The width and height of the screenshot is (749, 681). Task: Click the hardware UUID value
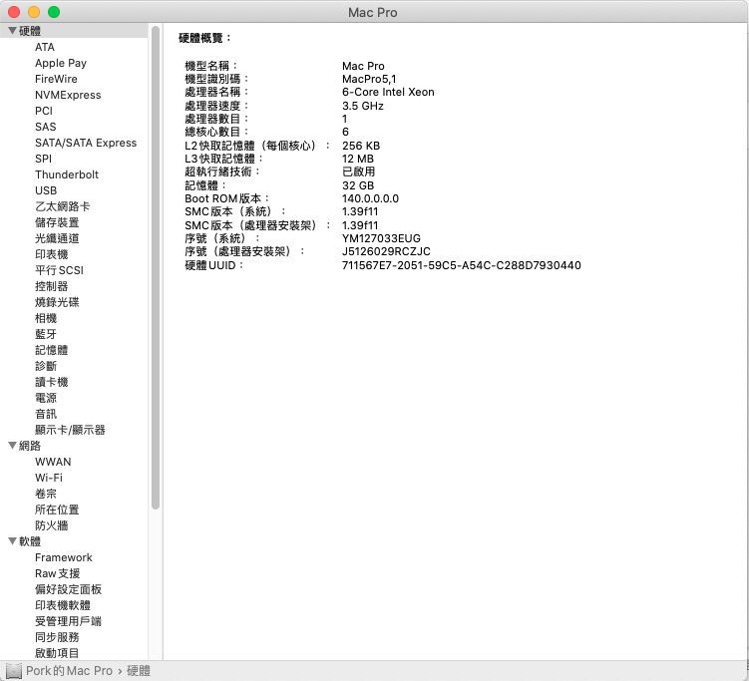[x=462, y=265]
